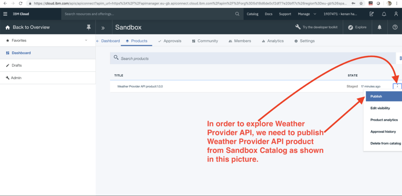Click the double chevron expand navigation icon
Viewport: 402px width, 196px height.
(103, 28)
